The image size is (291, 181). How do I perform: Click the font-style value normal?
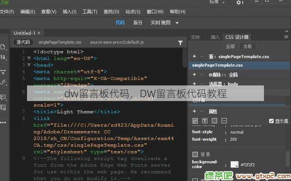click(237, 132)
